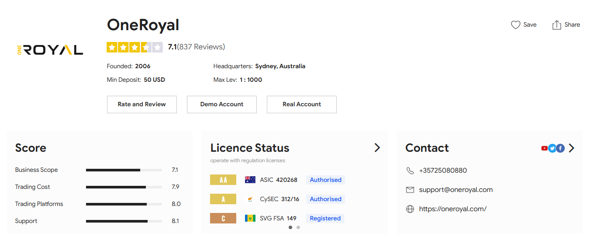Click the star rating bar
The width and height of the screenshot is (590, 237).
tap(135, 47)
